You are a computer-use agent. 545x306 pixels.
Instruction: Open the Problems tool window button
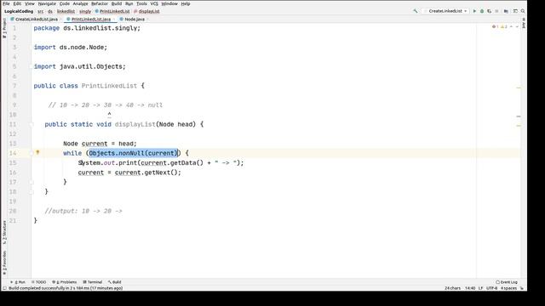(x=65, y=282)
